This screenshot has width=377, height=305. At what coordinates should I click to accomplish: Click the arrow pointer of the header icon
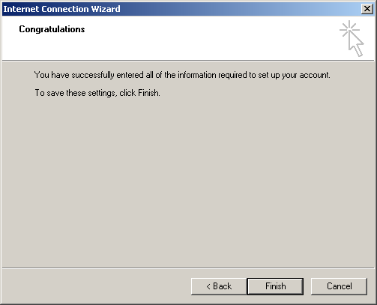tap(356, 44)
